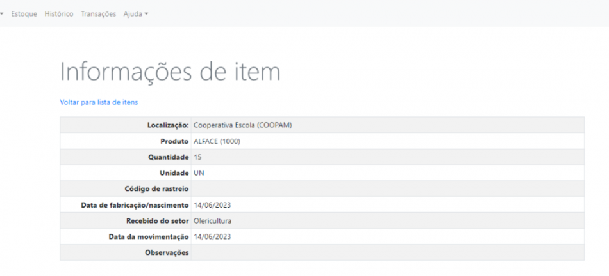Click the Data de fabricação/nascimento label
The width and height of the screenshot is (609, 276).
(135, 205)
